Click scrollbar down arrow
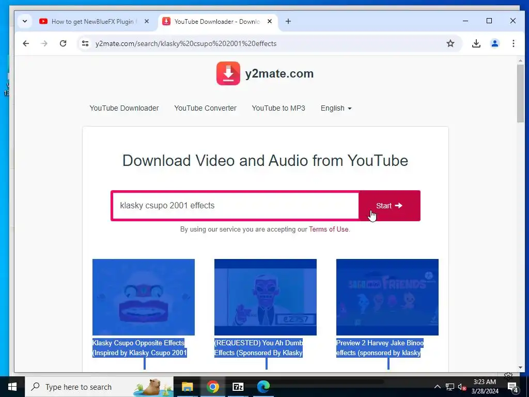 click(x=520, y=368)
